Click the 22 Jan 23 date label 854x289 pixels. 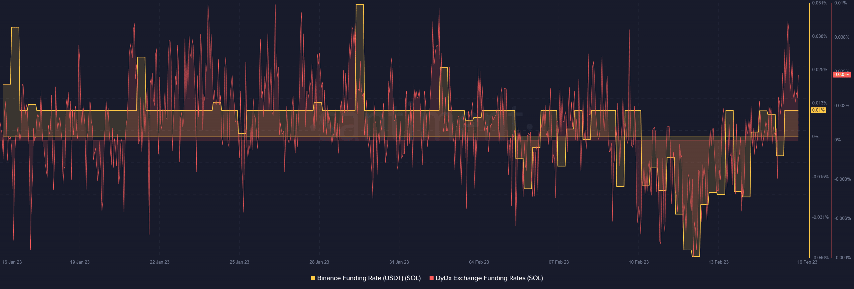coord(159,262)
